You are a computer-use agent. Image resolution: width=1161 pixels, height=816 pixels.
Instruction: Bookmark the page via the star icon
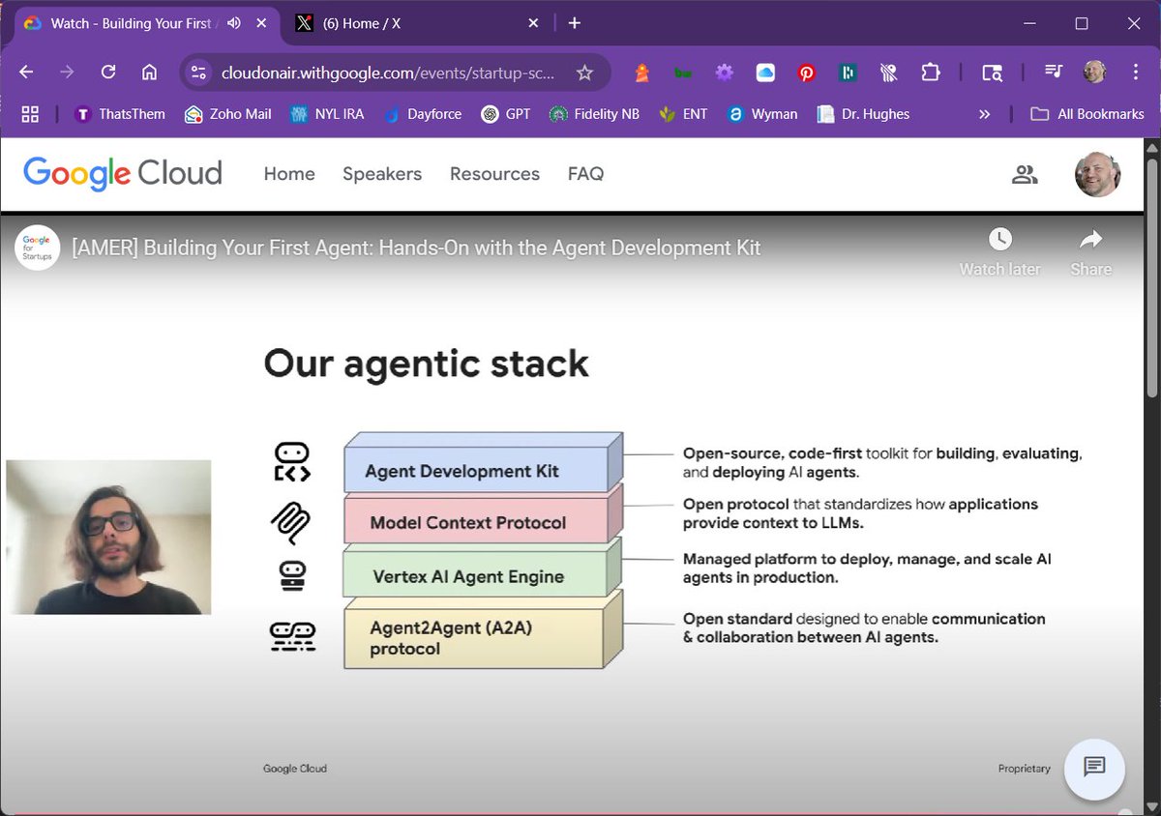(x=584, y=72)
